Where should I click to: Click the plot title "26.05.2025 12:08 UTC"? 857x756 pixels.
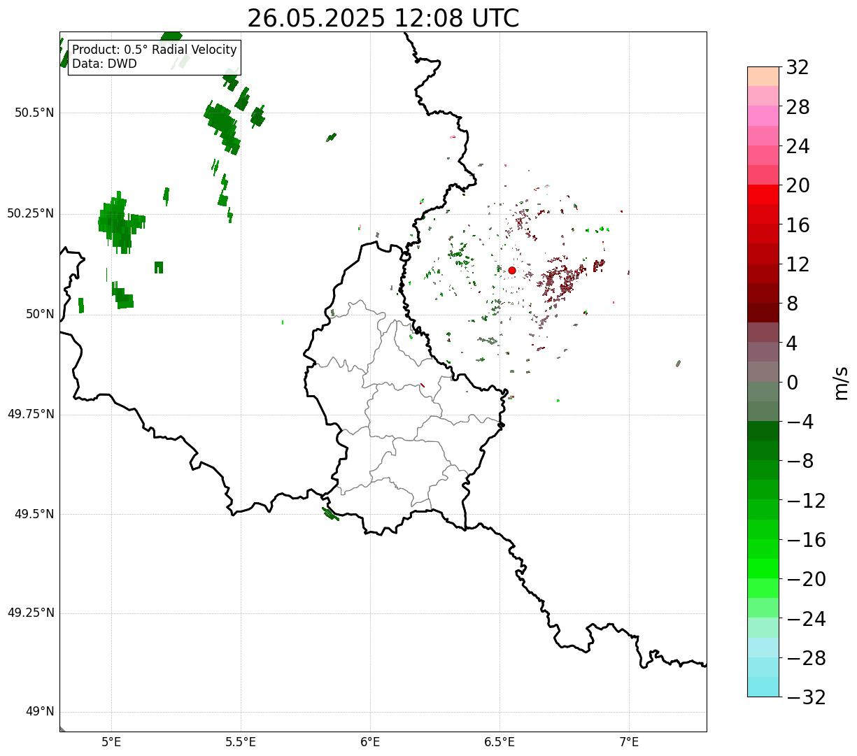point(383,18)
